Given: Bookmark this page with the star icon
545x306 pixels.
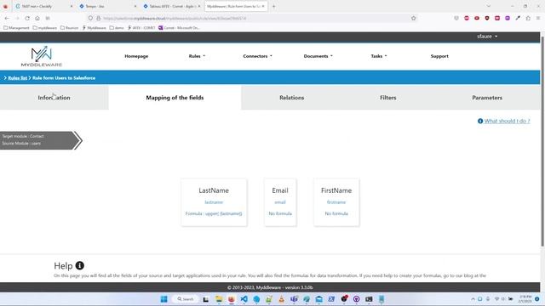Looking at the screenshot, I should point(413,18).
